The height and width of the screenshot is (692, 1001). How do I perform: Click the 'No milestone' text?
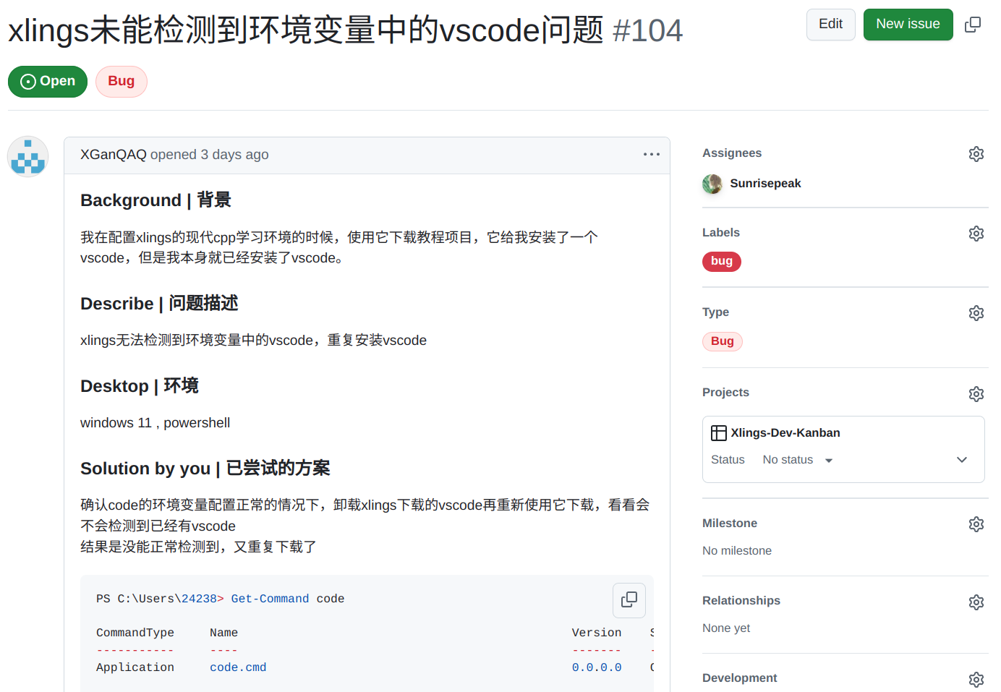pyautogui.click(x=737, y=551)
